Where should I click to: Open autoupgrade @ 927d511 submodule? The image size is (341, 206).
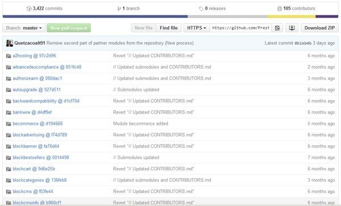pos(36,90)
